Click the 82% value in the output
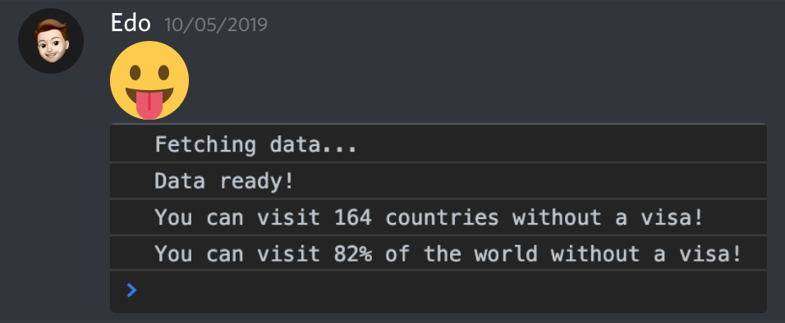785x323 pixels. [353, 254]
